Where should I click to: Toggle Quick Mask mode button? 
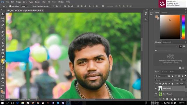pyautogui.click(x=3, y=96)
